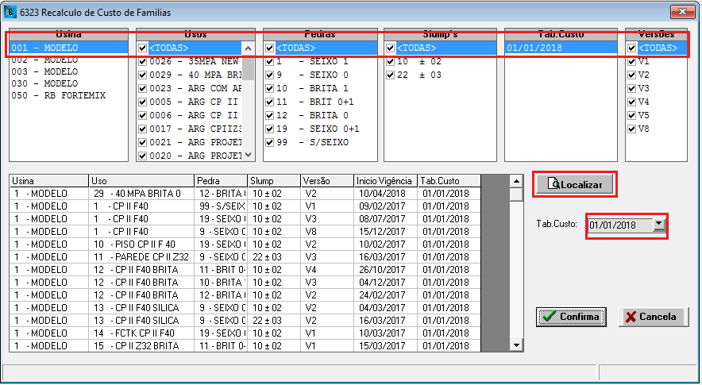Click date 09/02/2017 in Inicio Vigência
The image size is (702, 385).
coord(385,206)
